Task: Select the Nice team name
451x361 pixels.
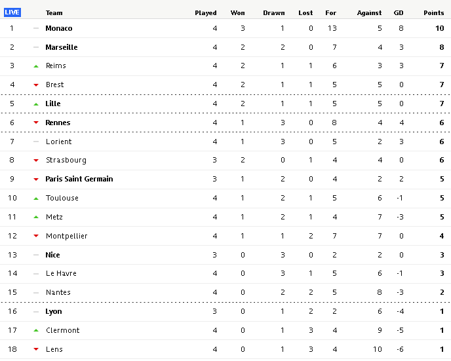Action: click(x=52, y=255)
